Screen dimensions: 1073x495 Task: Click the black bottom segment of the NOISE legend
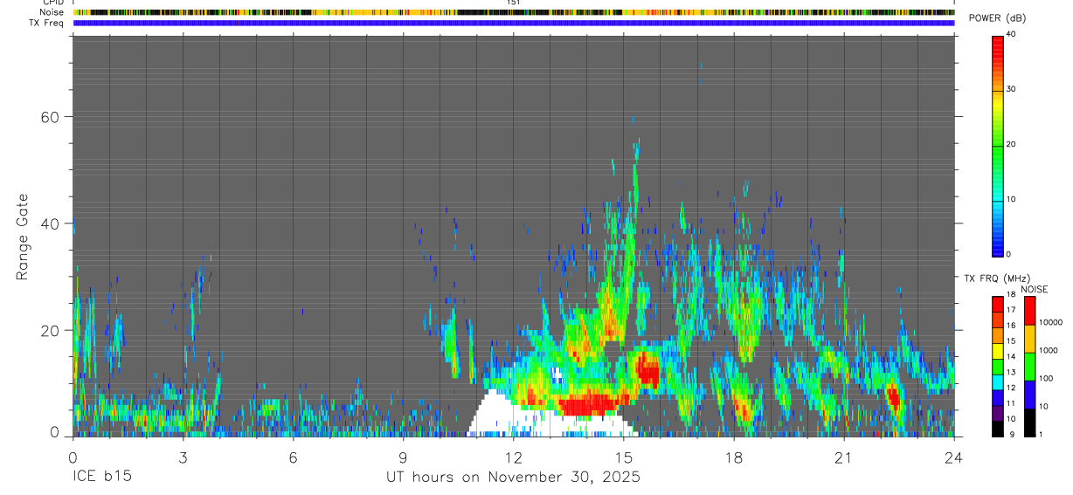[1029, 423]
